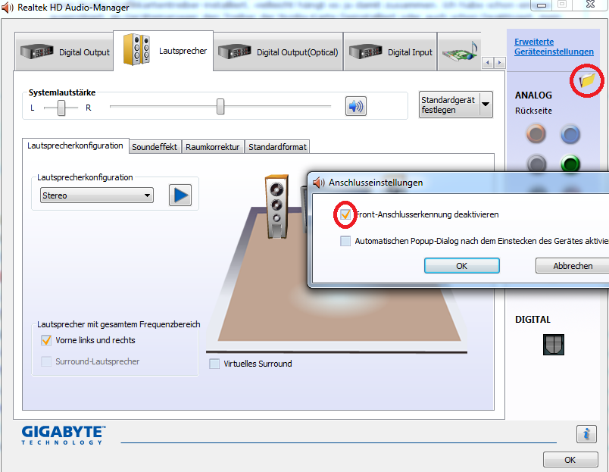Switch to the Digital Output tab
Image resolution: width=609 pixels, height=472 pixels.
pyautogui.click(x=64, y=52)
